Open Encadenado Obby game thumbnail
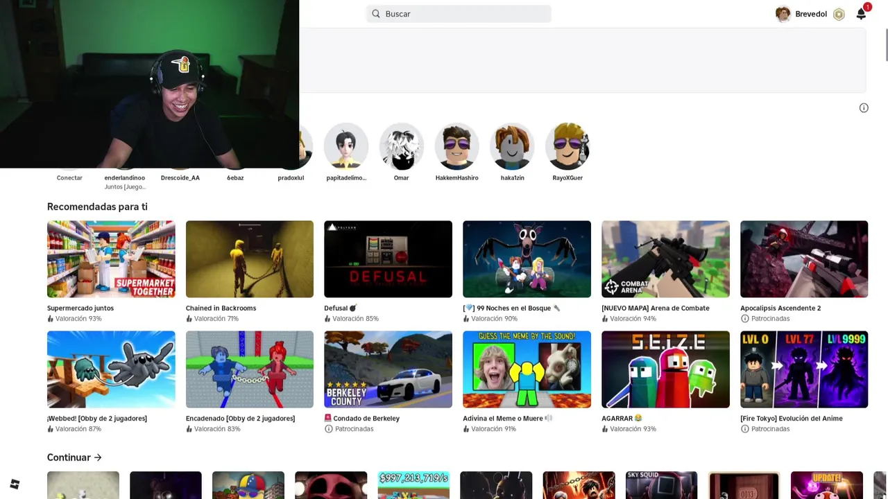Image resolution: width=888 pixels, height=499 pixels. tap(250, 369)
